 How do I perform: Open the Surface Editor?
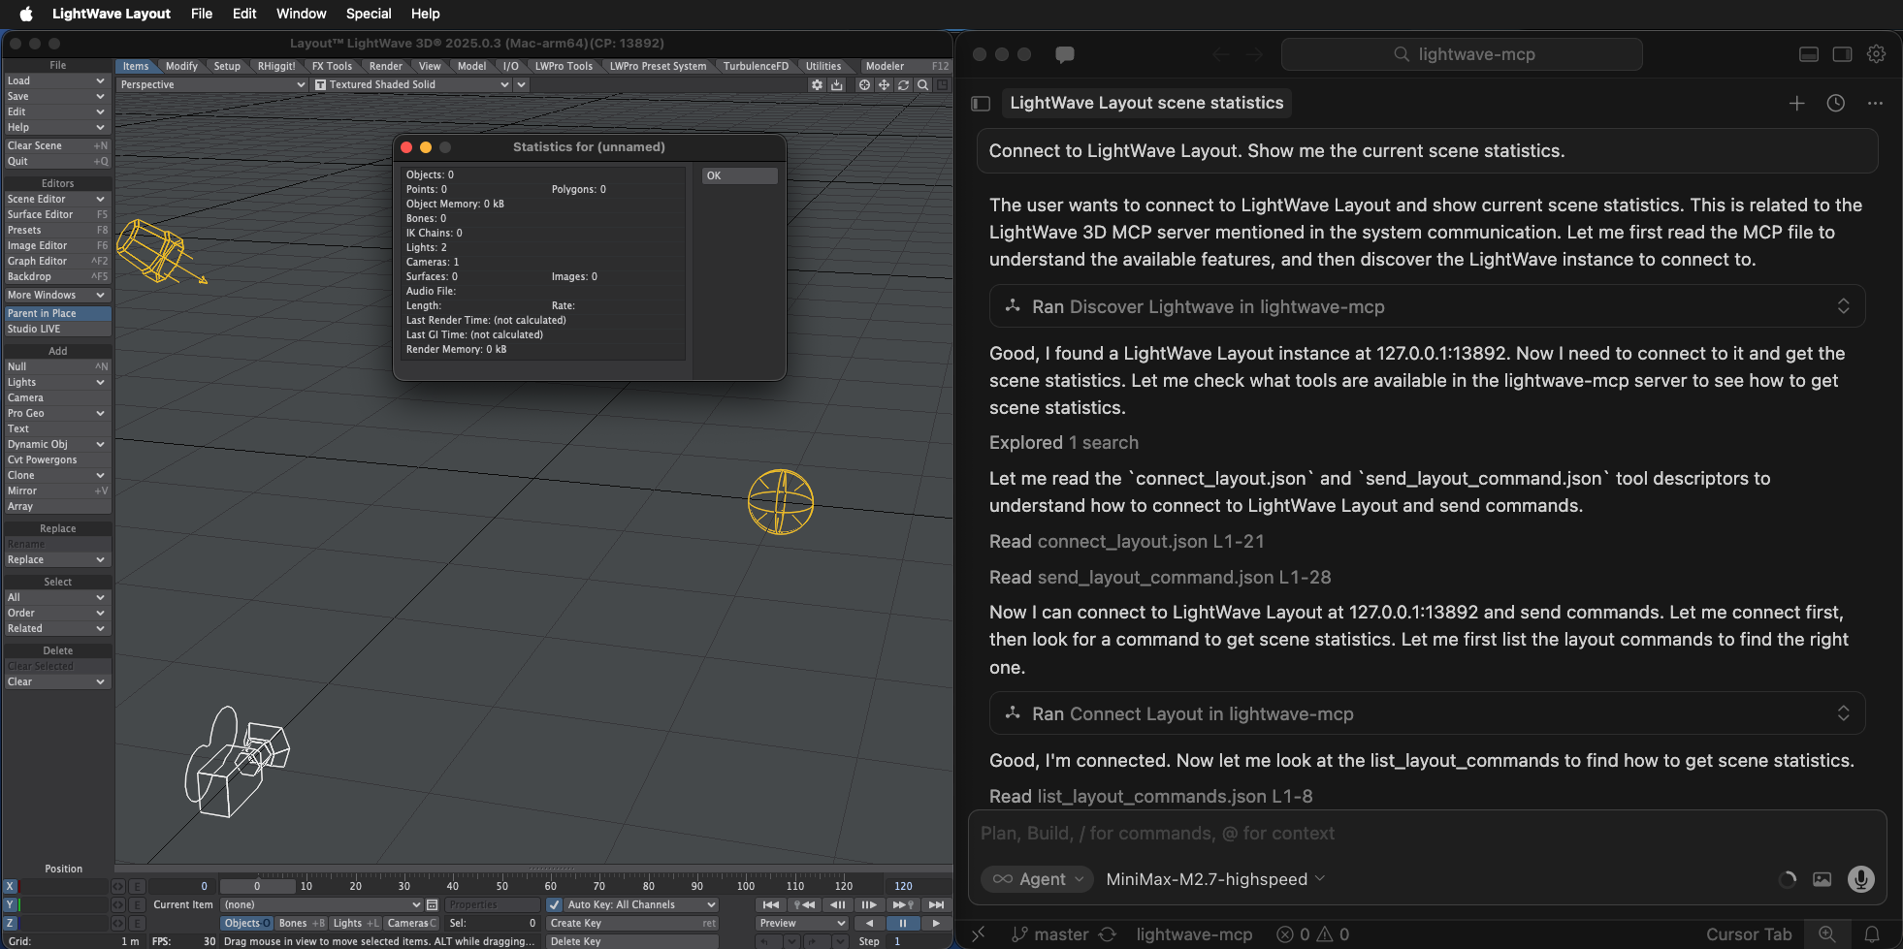click(57, 214)
